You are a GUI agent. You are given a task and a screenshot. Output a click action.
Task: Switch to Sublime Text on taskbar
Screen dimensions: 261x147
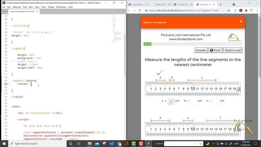click(148, 143)
